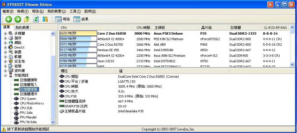Open the FPU Julia benchmark
This screenshot has width=297, height=133.
[26, 113]
